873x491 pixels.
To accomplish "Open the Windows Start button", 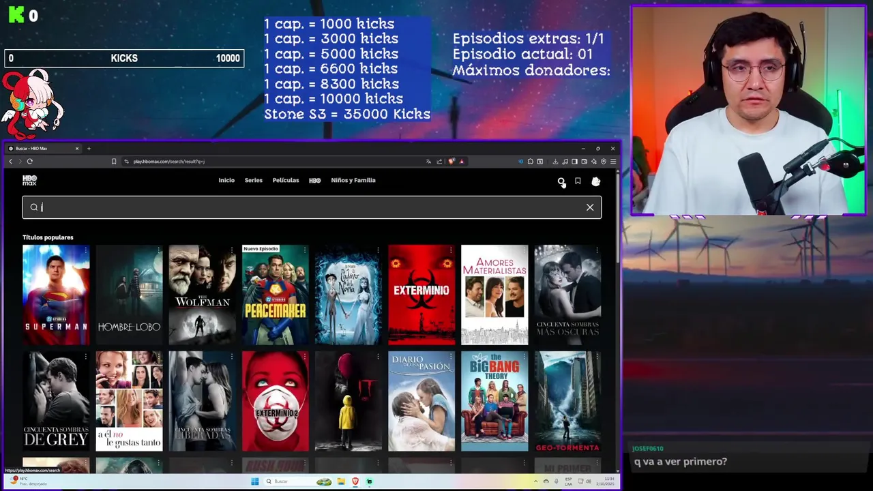I will [254, 481].
